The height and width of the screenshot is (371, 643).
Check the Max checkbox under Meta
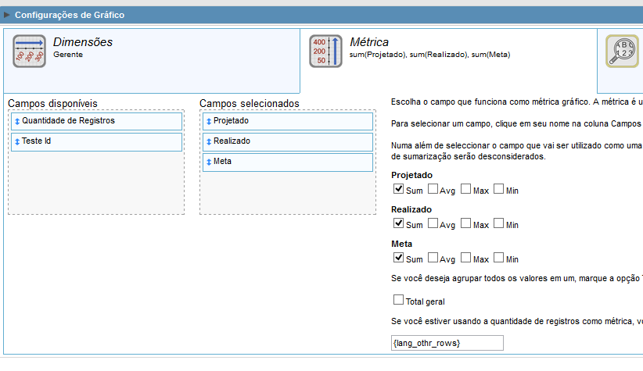[466, 259]
